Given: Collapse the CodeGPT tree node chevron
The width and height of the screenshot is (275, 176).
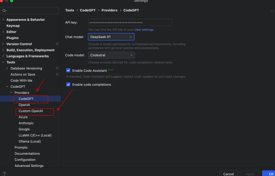Looking at the screenshot, I should click(x=7, y=87).
